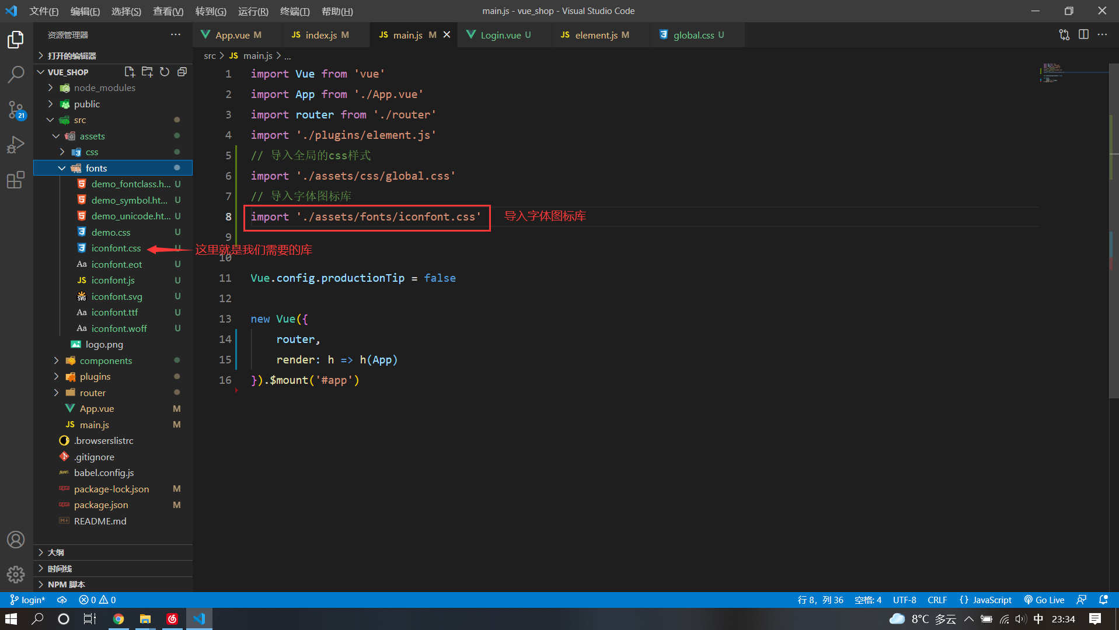Expand the 时间线 timeline section

[x=113, y=568]
